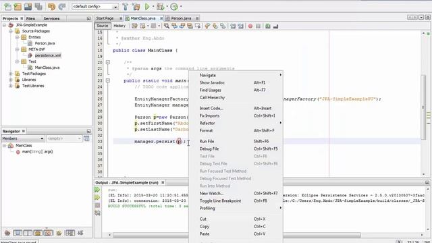432x243 pixels.
Task: Select Format in the context menu
Action: coord(236,130)
